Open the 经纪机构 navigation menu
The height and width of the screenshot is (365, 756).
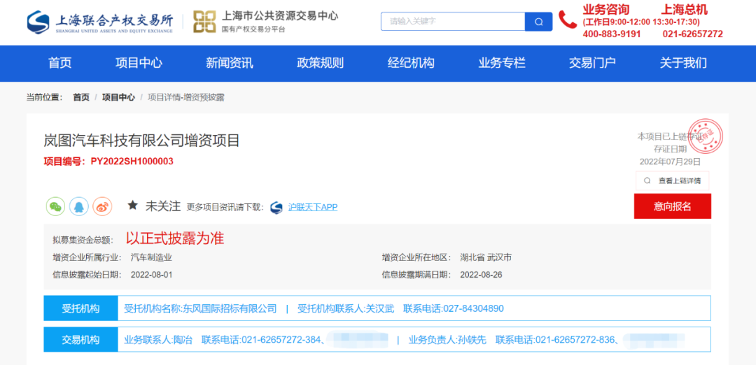[x=412, y=63]
